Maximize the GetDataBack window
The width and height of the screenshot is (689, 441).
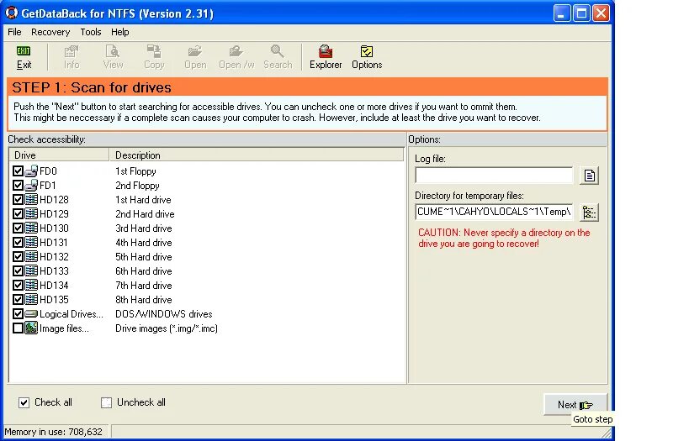click(581, 13)
